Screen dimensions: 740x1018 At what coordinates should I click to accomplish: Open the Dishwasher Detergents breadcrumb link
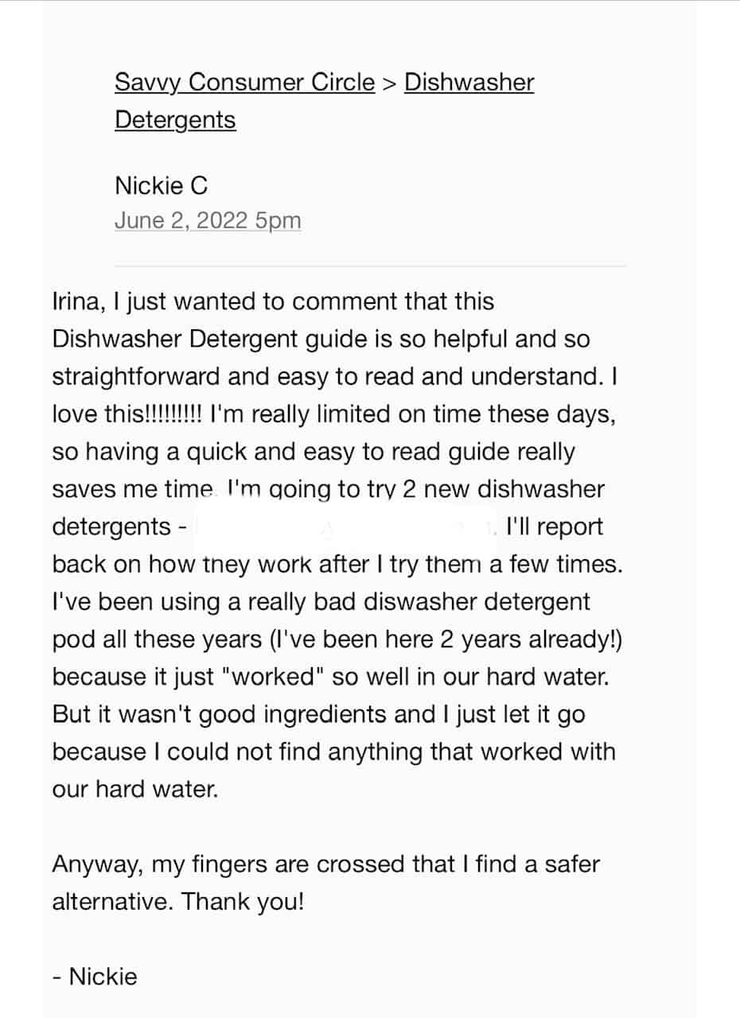tap(325, 101)
